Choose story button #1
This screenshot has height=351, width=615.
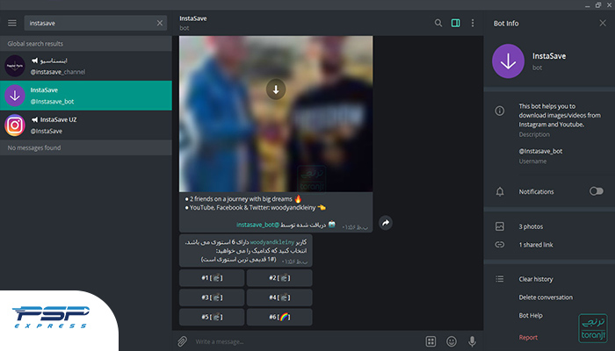(212, 278)
